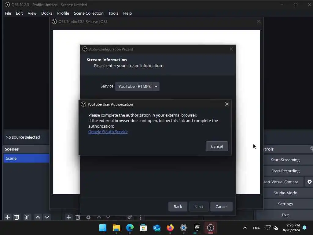The width and height of the screenshot is (313, 235).
Task: Click the Exit button in Controls
Action: point(285,215)
